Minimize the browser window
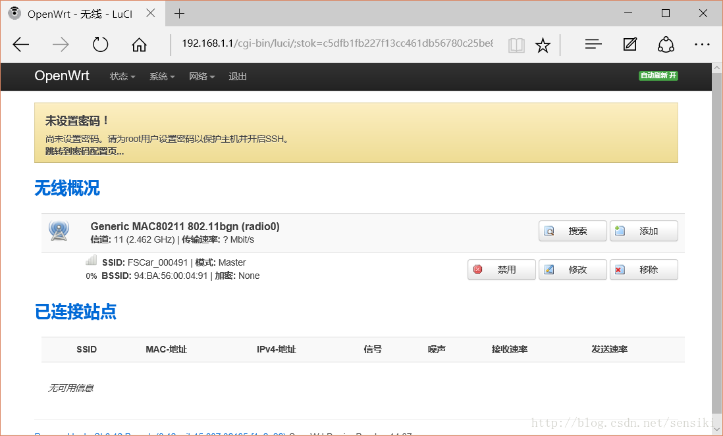The height and width of the screenshot is (436, 723). [628, 13]
